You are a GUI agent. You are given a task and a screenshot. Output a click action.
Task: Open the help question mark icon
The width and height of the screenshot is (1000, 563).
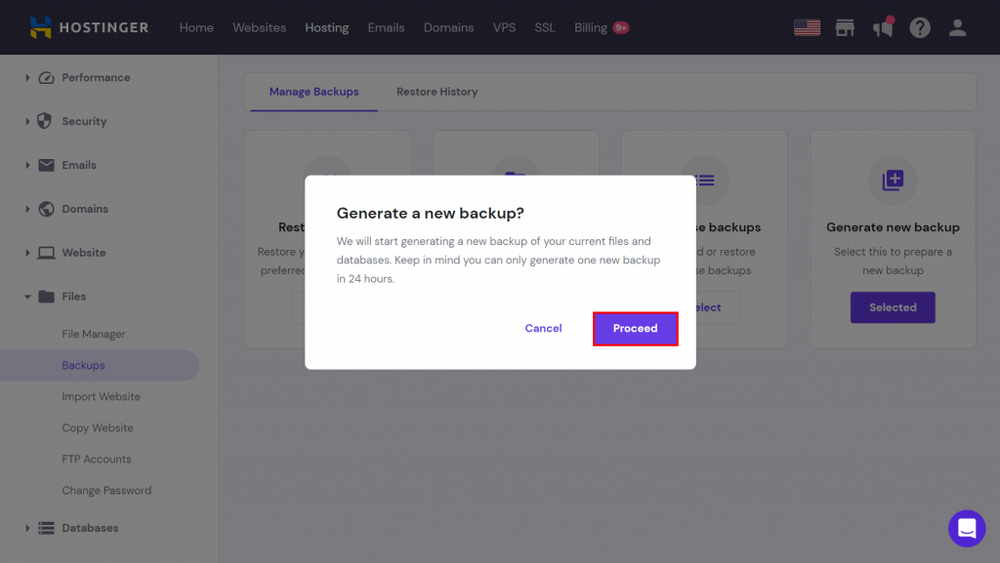point(920,27)
